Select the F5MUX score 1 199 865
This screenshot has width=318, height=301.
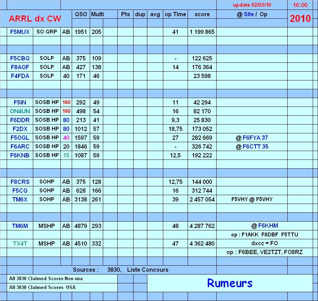click(x=202, y=32)
